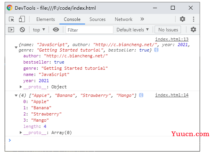The width and height of the screenshot is (214, 155).
Task: Select the Console tab
Action: [x=72, y=19]
